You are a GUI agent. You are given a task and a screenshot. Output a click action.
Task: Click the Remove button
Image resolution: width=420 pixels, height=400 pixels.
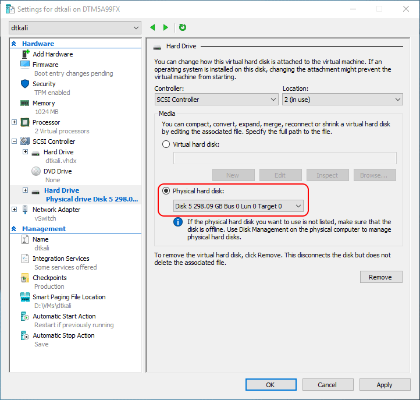[381, 277]
